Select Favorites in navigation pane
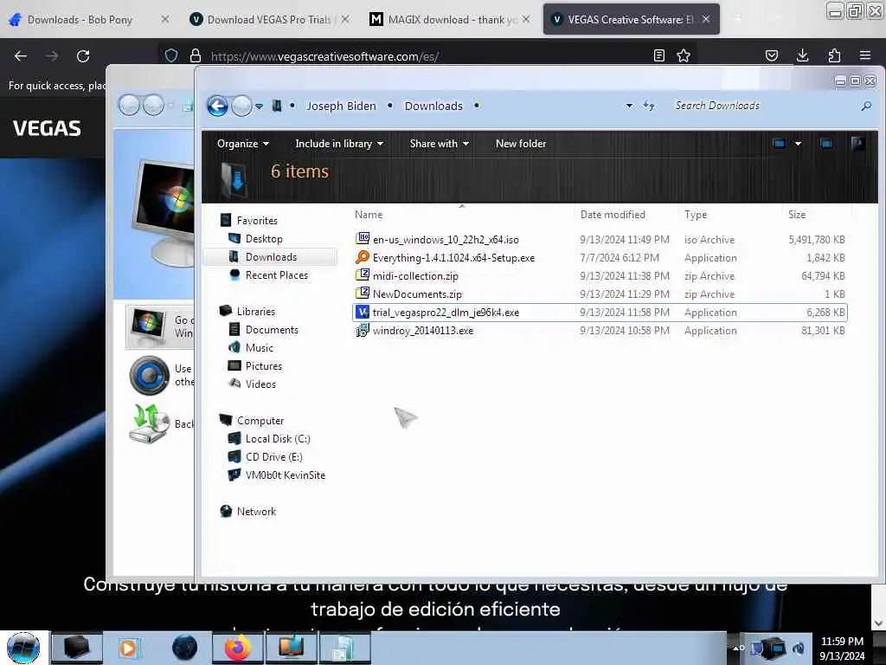886x665 pixels. pos(257,221)
